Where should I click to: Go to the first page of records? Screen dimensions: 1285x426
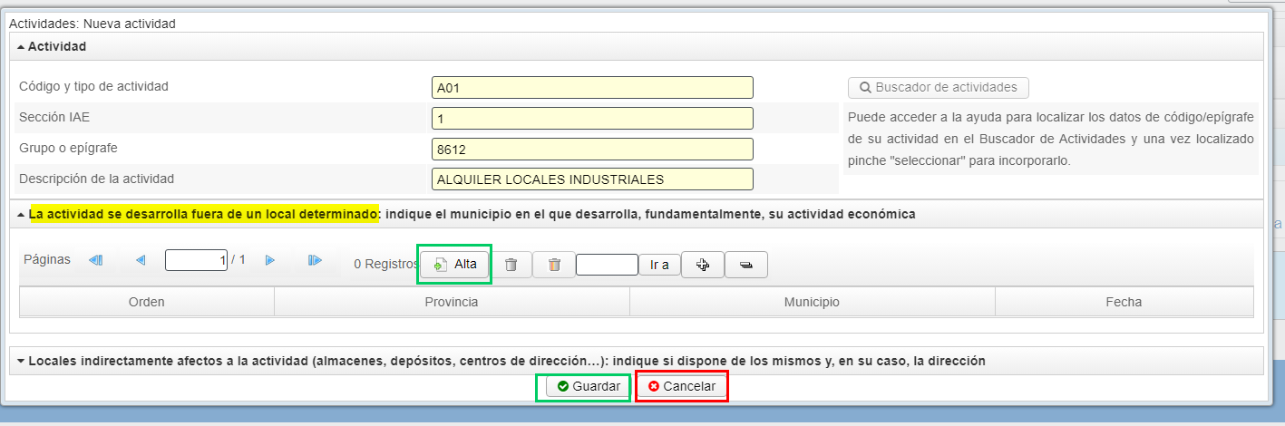tap(95, 260)
